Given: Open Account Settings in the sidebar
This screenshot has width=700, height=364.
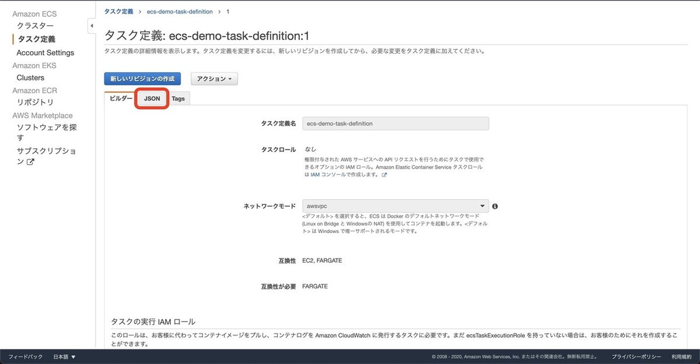Looking at the screenshot, I should point(45,52).
